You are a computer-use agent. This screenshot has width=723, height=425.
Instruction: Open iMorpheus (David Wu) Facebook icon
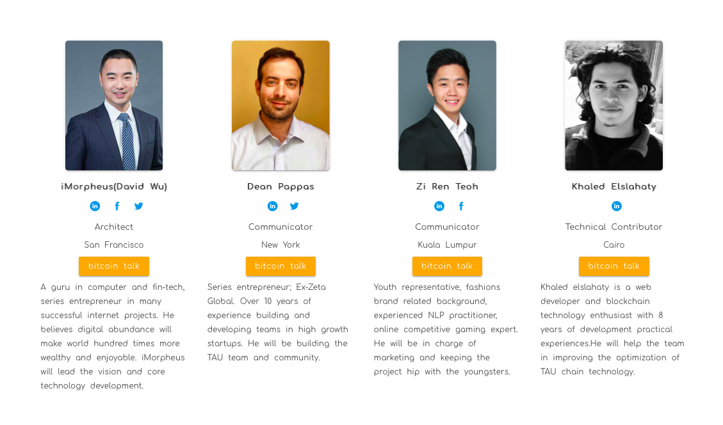click(117, 206)
